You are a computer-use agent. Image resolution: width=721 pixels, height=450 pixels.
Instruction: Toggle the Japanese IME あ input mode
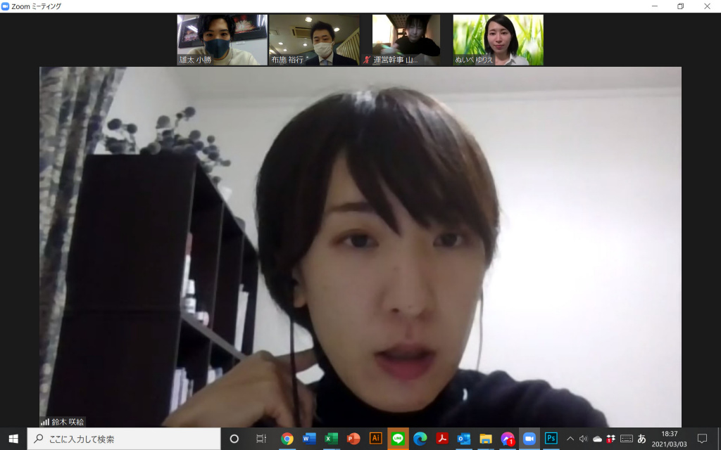pyautogui.click(x=641, y=439)
